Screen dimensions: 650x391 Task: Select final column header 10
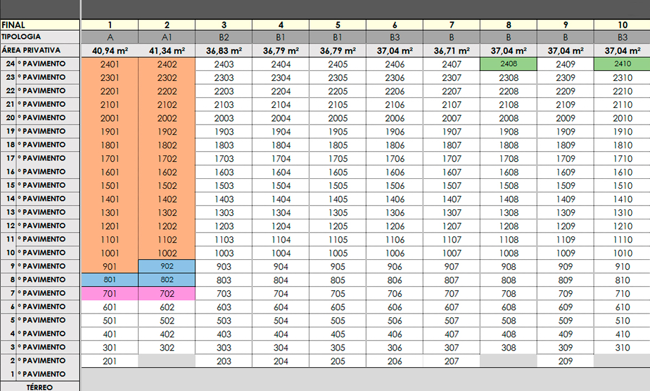[x=622, y=25]
